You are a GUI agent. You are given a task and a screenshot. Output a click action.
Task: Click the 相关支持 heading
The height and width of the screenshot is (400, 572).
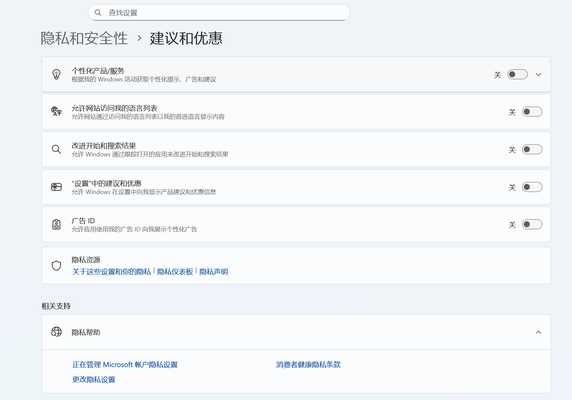[56, 306]
